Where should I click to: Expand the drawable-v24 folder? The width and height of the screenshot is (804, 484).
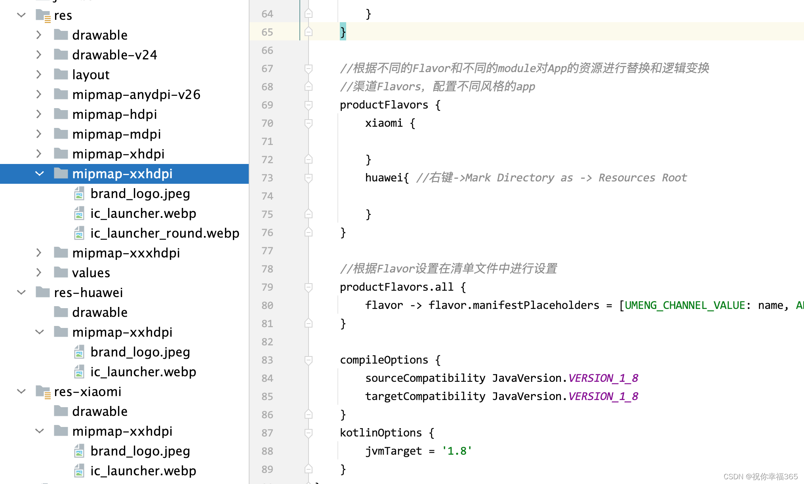[39, 55]
